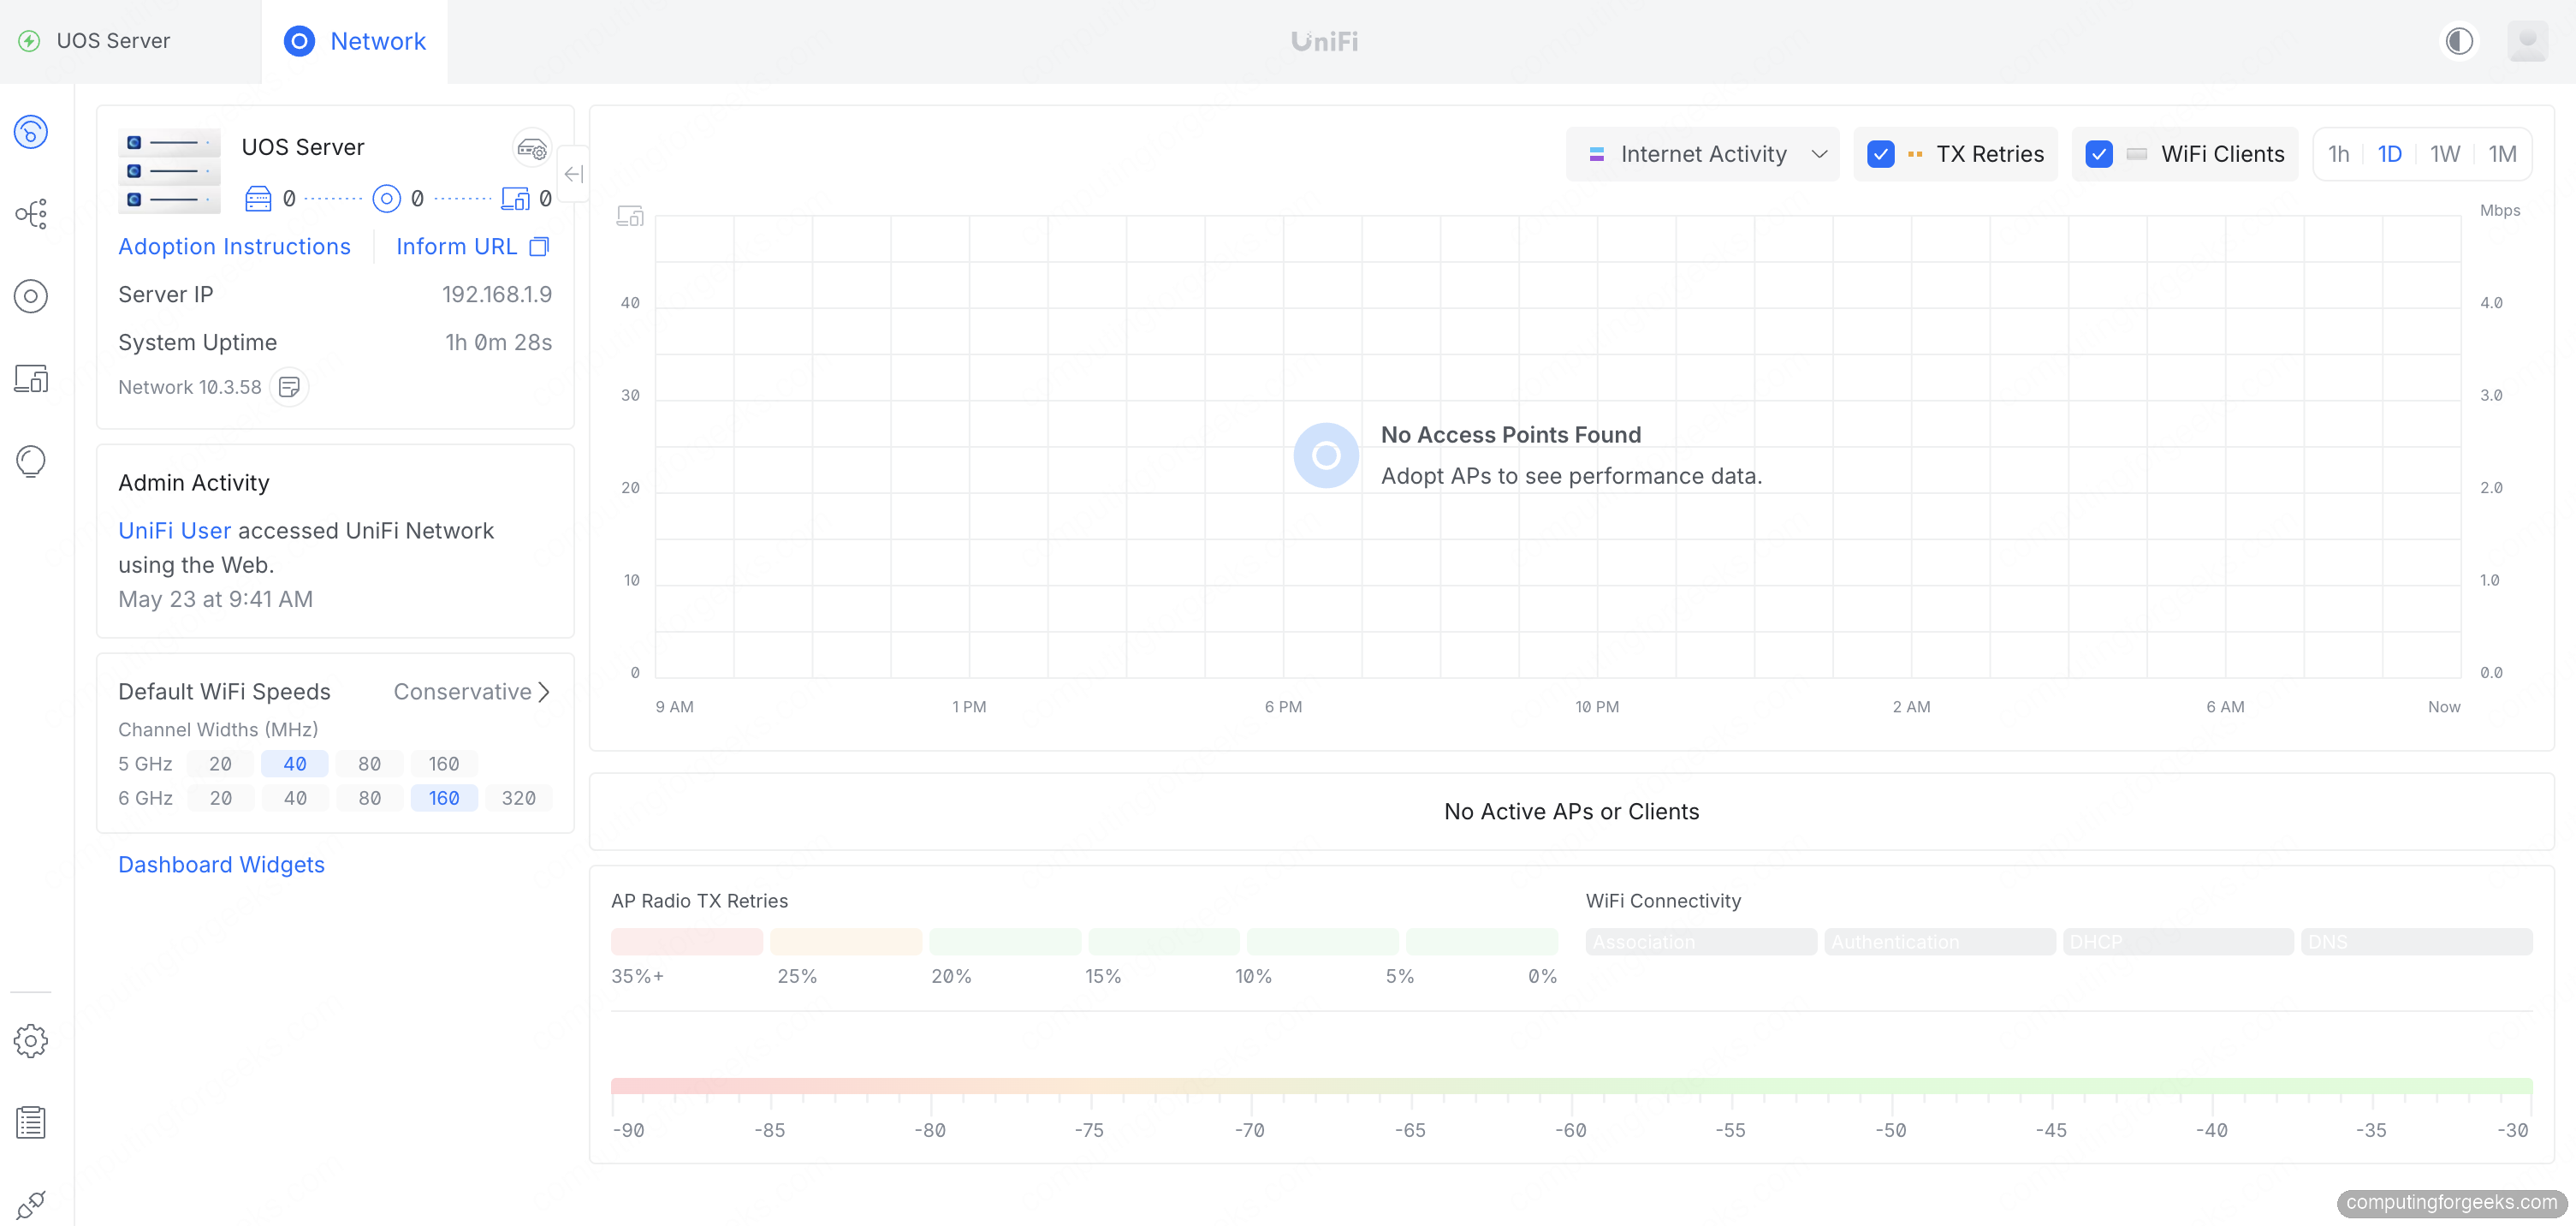This screenshot has height=1226, width=2576.
Task: Open the Dashboard icon in the sidebar
Action: [31, 132]
